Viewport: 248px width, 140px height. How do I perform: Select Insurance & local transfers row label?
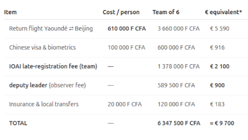click(44, 104)
